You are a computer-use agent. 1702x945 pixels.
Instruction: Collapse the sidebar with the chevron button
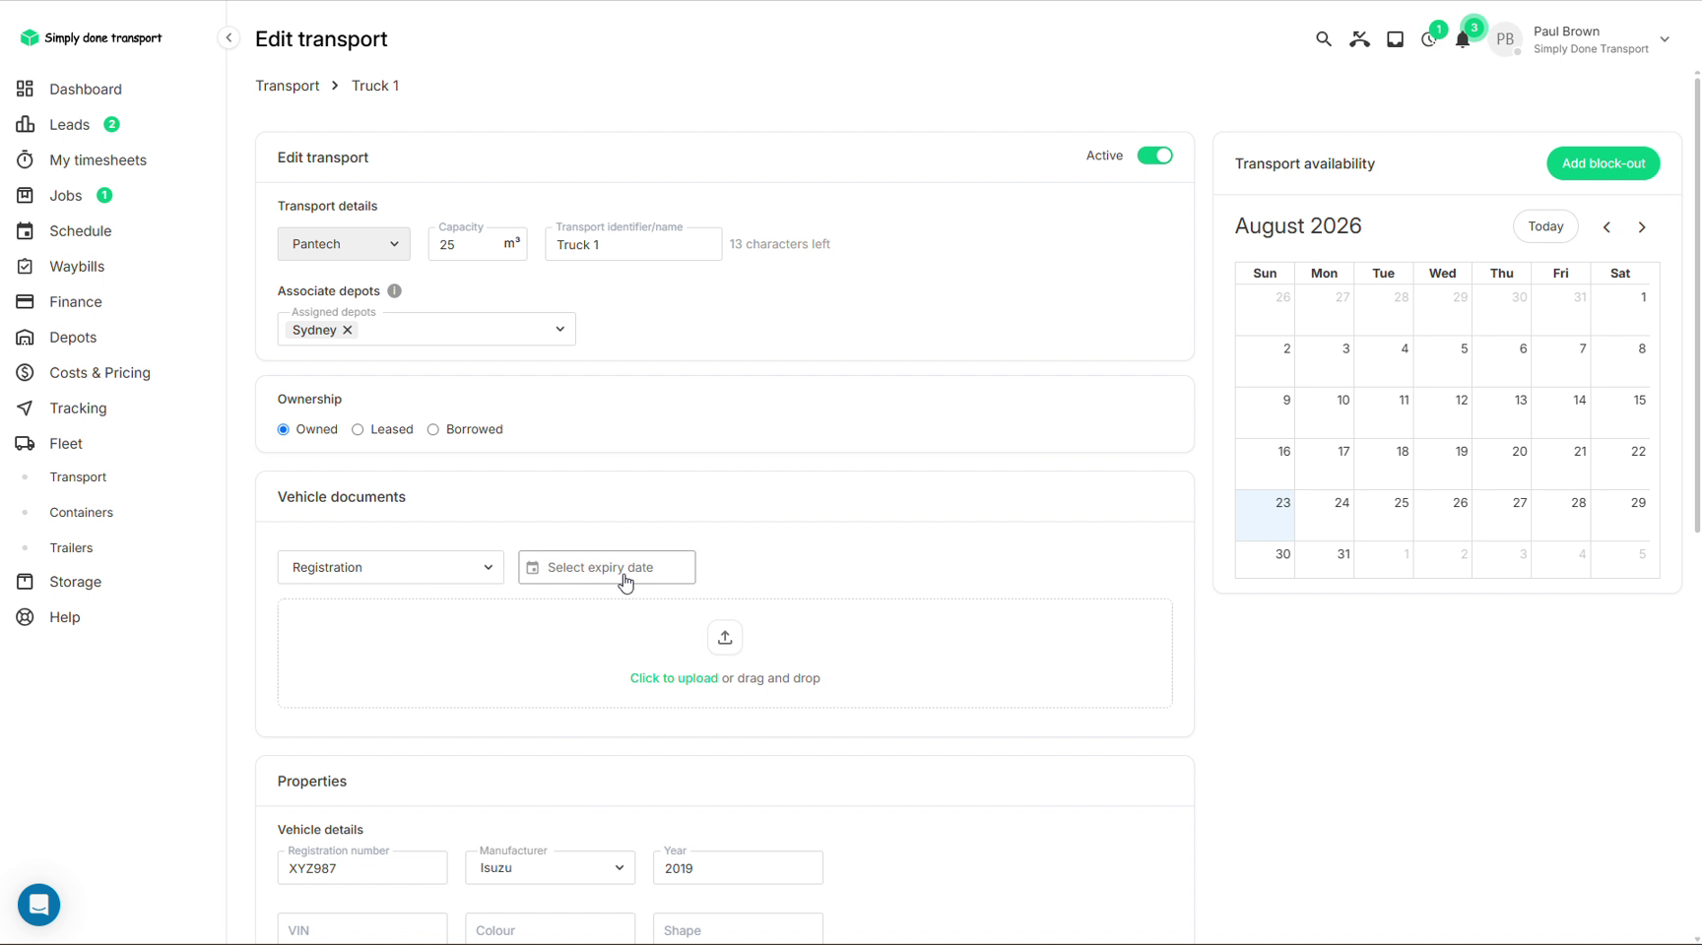point(229,37)
